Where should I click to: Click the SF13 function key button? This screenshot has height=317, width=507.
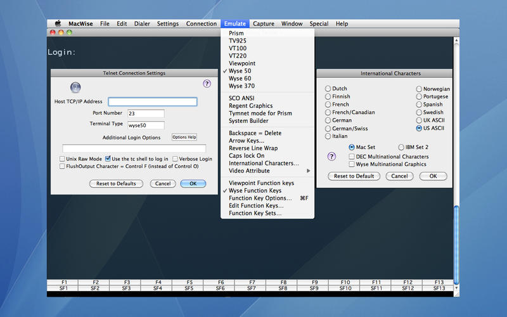[438, 288]
